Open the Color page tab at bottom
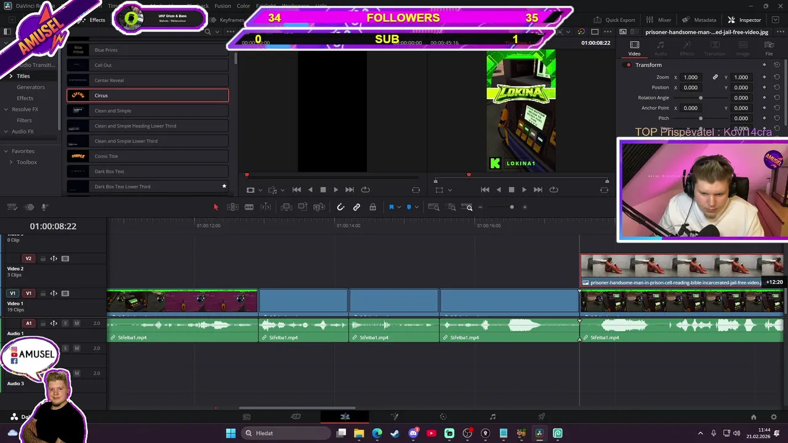 click(x=443, y=417)
